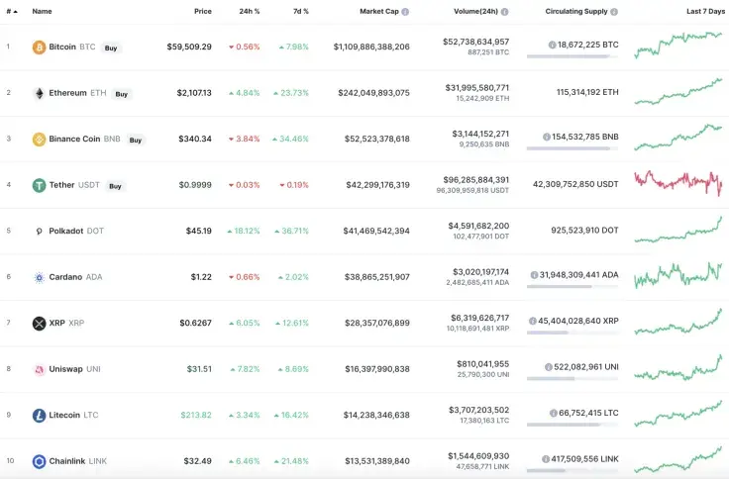Click the XRP logo icon
729x479 pixels.
pyautogui.click(x=40, y=324)
